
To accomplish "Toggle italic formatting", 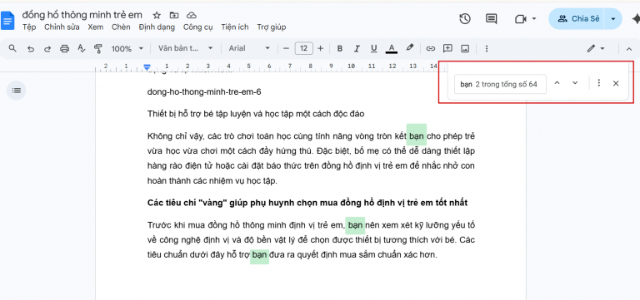I will 357,49.
